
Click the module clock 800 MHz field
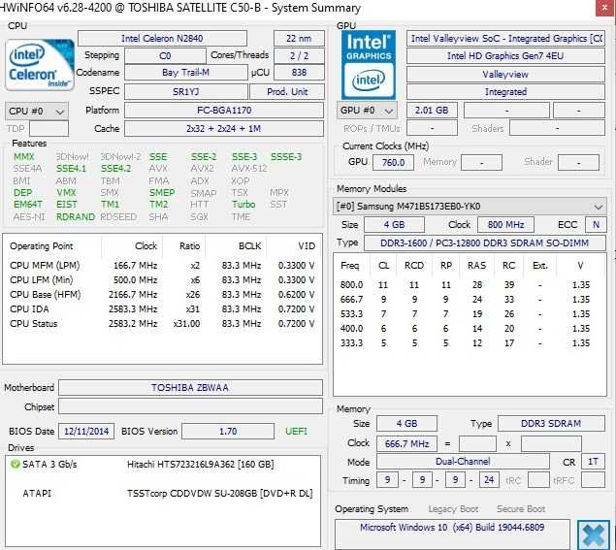[x=505, y=225]
